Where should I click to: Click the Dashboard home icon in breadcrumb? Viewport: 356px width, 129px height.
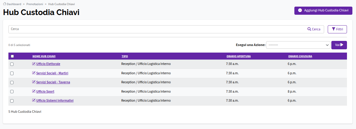tap(5, 4)
